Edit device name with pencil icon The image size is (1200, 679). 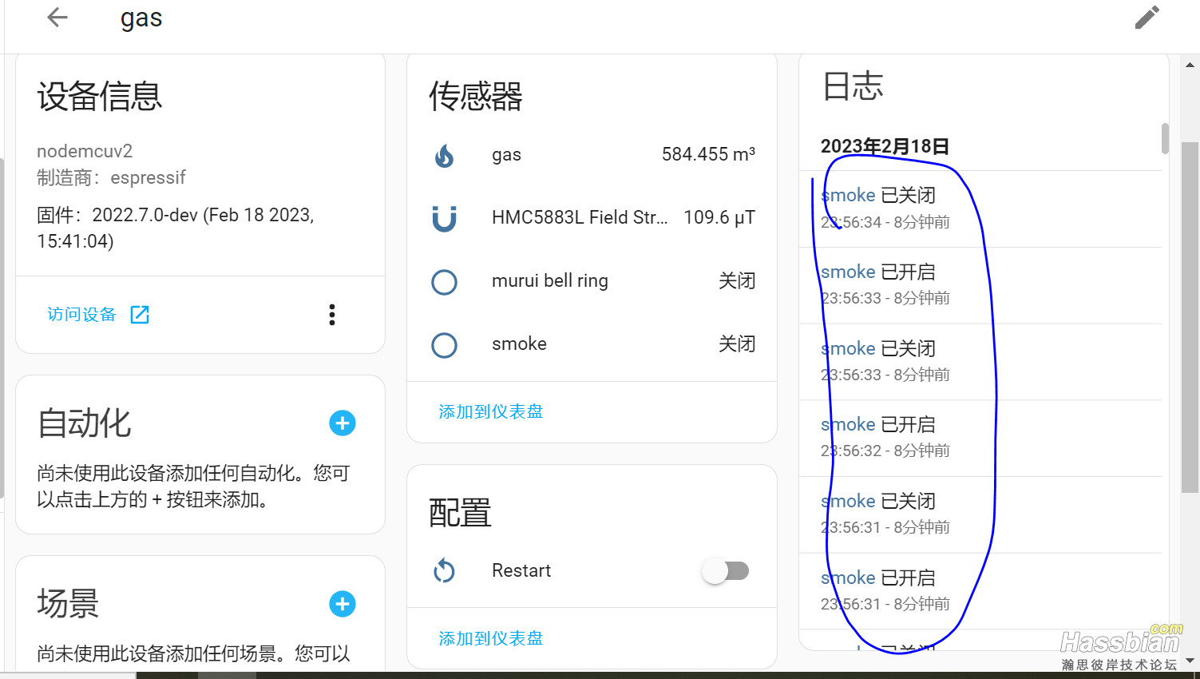[1147, 17]
